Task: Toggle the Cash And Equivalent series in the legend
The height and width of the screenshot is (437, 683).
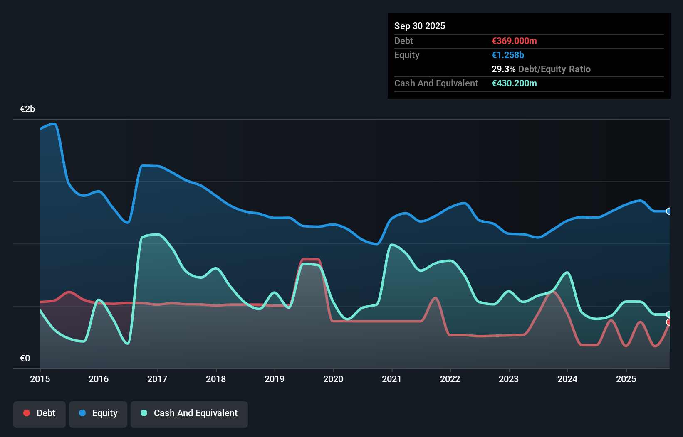Action: point(189,414)
